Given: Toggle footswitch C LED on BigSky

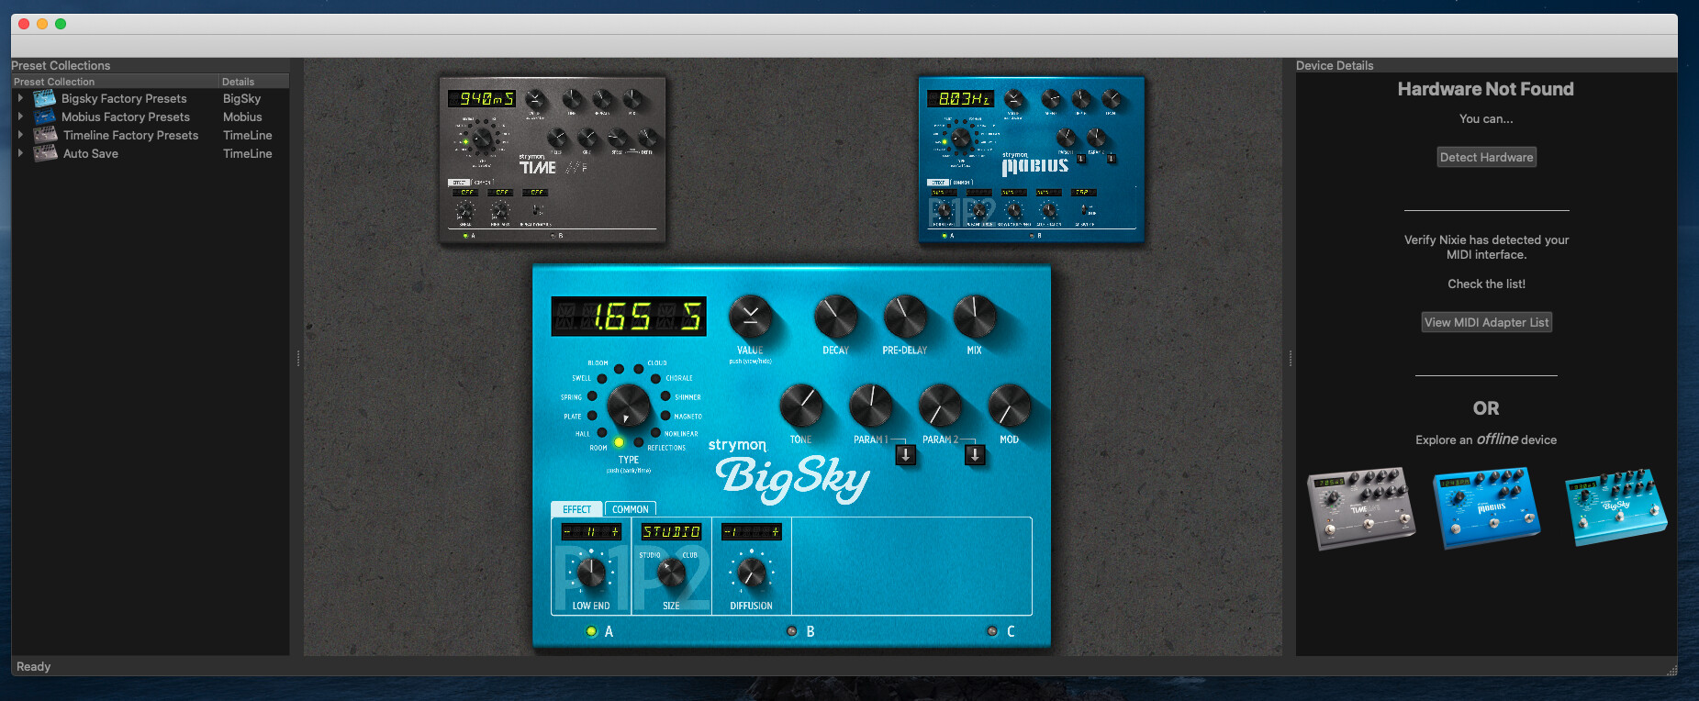Looking at the screenshot, I should coord(991,631).
